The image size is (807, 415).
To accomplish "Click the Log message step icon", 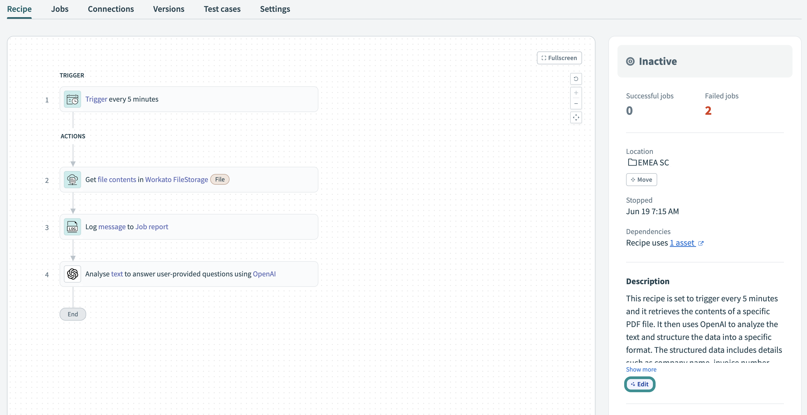I will point(72,227).
